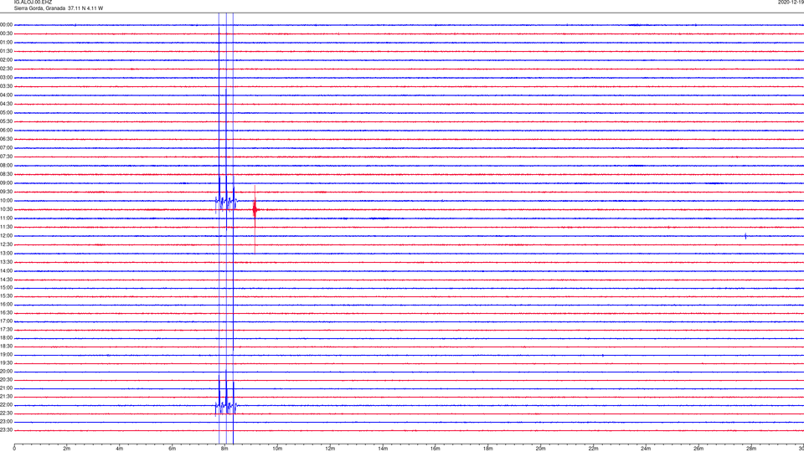The width and height of the screenshot is (804, 452).
Task: Click the 0 minute axis label
Action: (14, 449)
